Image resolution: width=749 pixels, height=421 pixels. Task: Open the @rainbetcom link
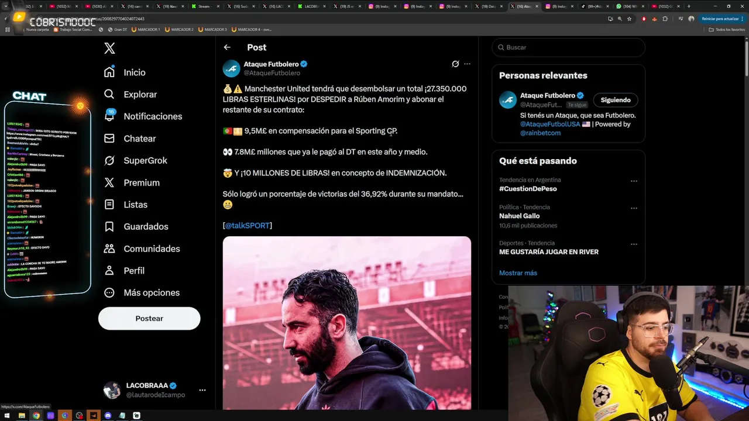tap(540, 133)
